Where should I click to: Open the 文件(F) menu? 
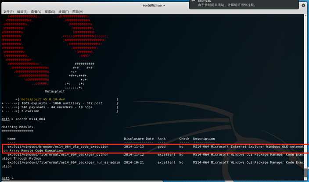(8, 12)
